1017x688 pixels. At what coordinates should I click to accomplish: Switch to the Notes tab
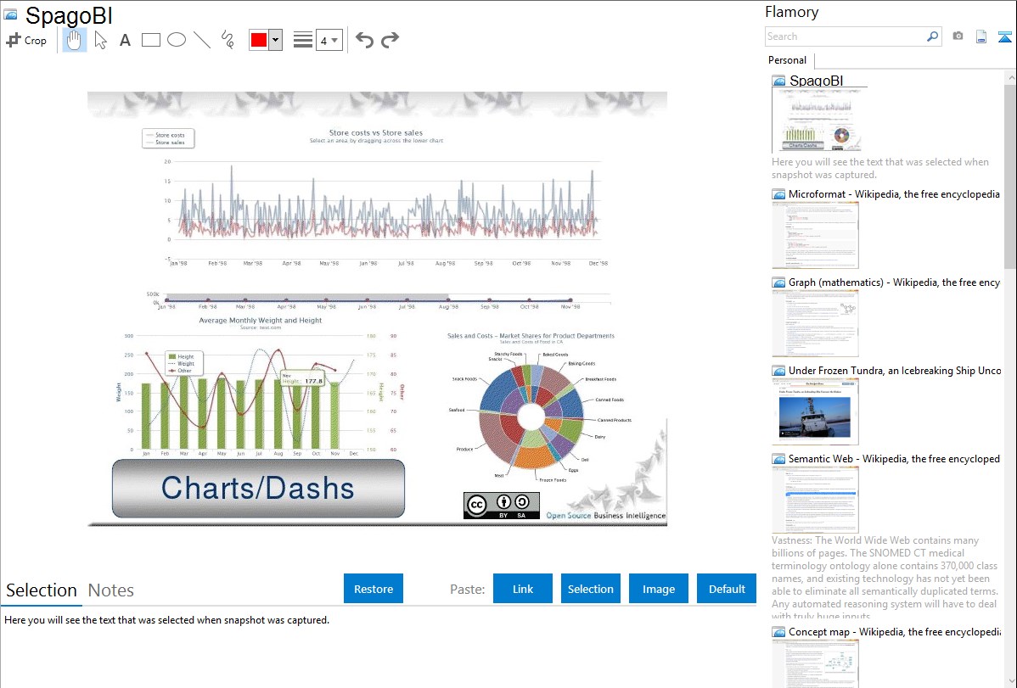pyautogui.click(x=111, y=590)
